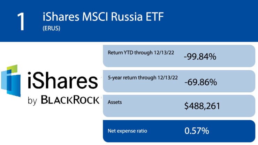The height and width of the screenshot is (145, 258).
Task: Select the $488,261 assets value
Action: tap(202, 106)
